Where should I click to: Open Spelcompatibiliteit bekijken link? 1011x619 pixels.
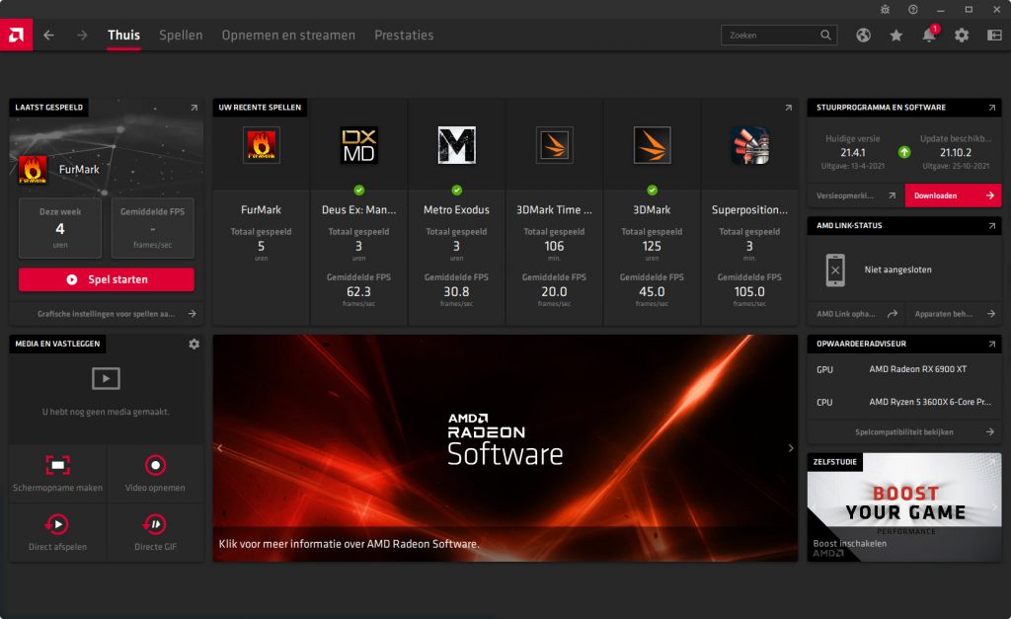point(903,432)
